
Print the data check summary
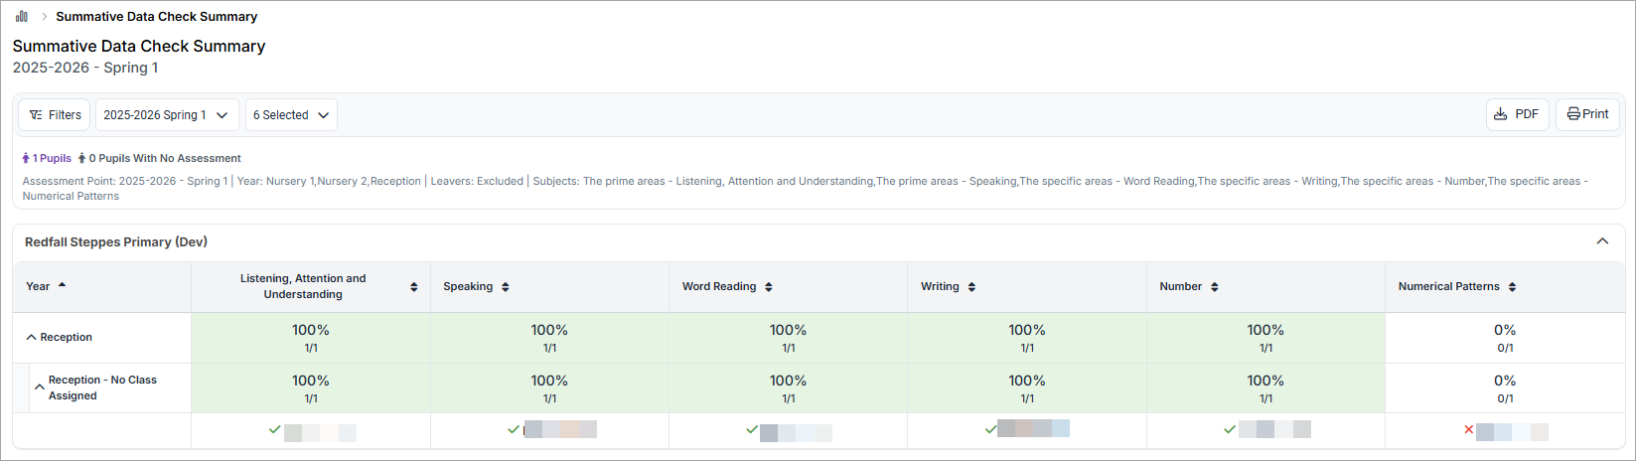pos(1587,114)
